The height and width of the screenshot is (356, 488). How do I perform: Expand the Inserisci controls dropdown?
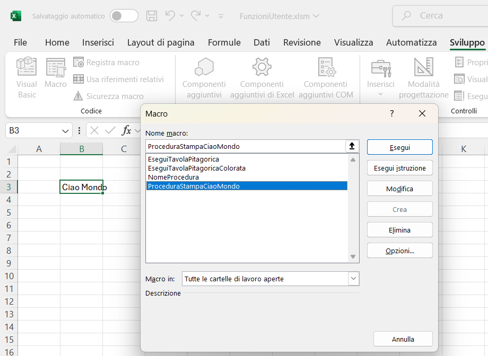(380, 94)
